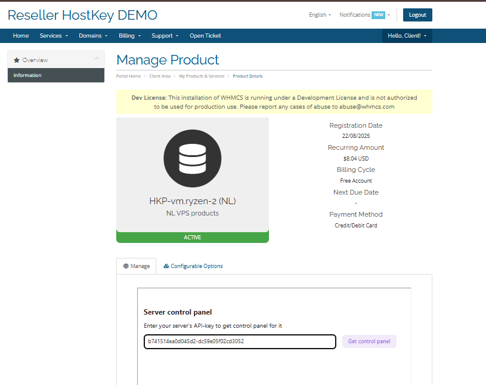The width and height of the screenshot is (486, 385).
Task: Select Information in the sidebar
Action: (x=55, y=75)
